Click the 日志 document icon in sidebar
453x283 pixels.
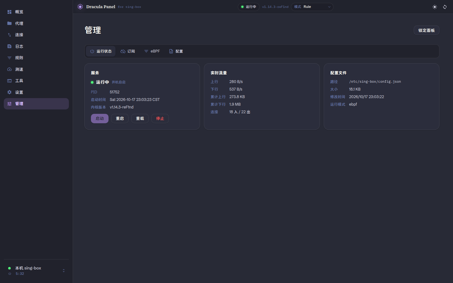(x=9, y=46)
